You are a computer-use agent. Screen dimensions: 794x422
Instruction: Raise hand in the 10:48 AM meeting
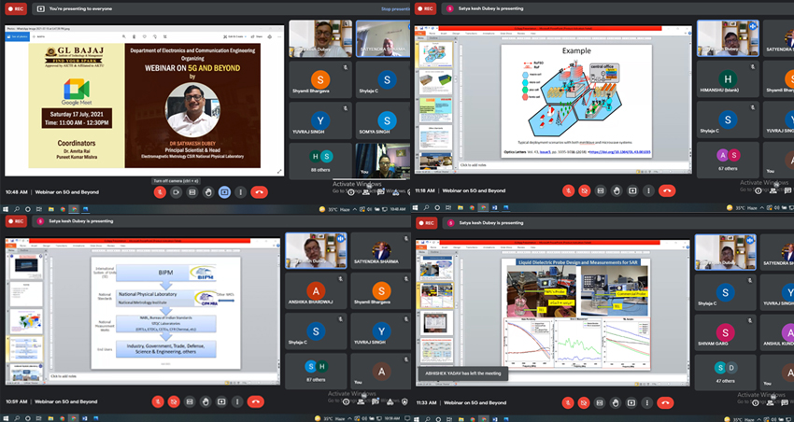click(208, 192)
